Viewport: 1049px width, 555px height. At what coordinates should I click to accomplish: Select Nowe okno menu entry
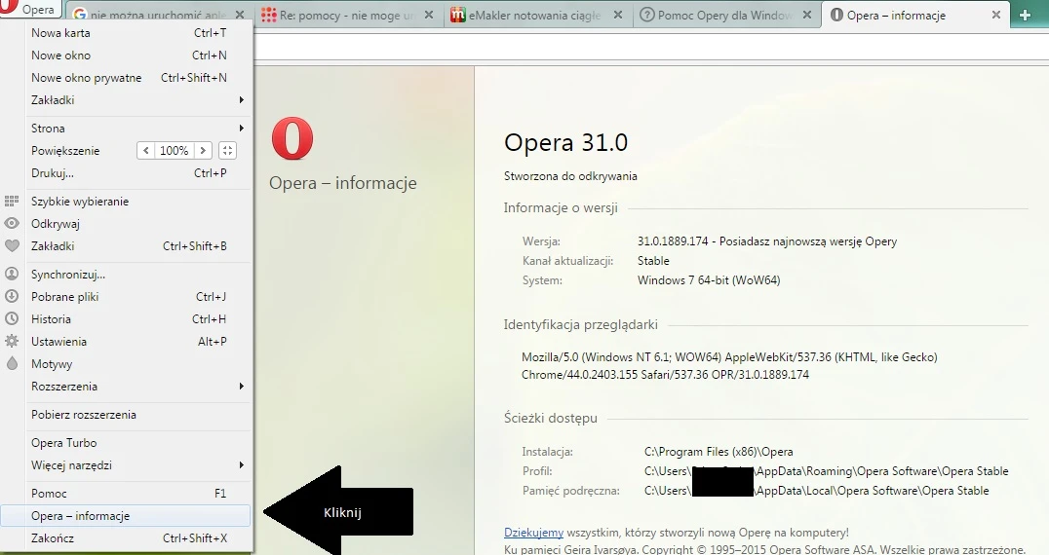[127, 55]
